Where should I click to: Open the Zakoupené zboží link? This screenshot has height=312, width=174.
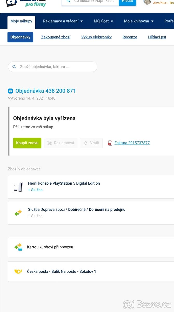56,37
